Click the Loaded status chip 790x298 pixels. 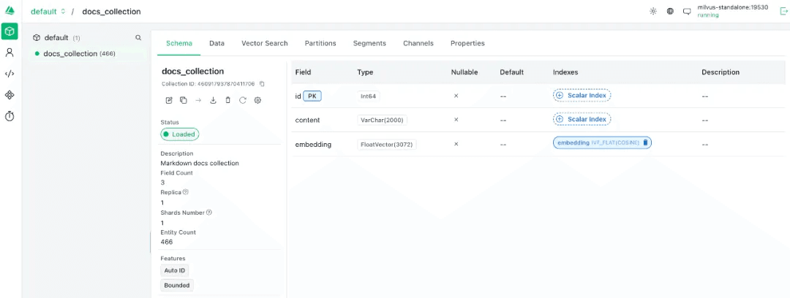[x=180, y=134]
